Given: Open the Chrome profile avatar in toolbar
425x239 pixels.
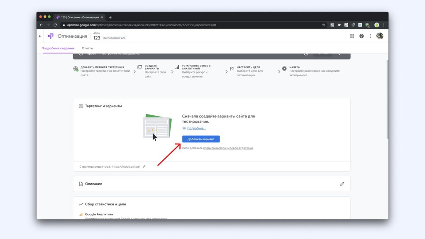Looking at the screenshot, I should tap(376, 25).
